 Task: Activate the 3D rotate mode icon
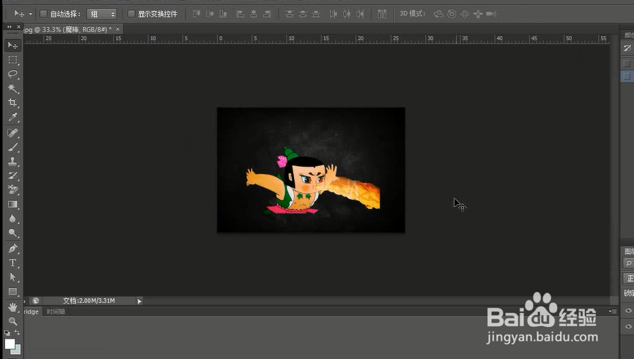click(x=438, y=14)
